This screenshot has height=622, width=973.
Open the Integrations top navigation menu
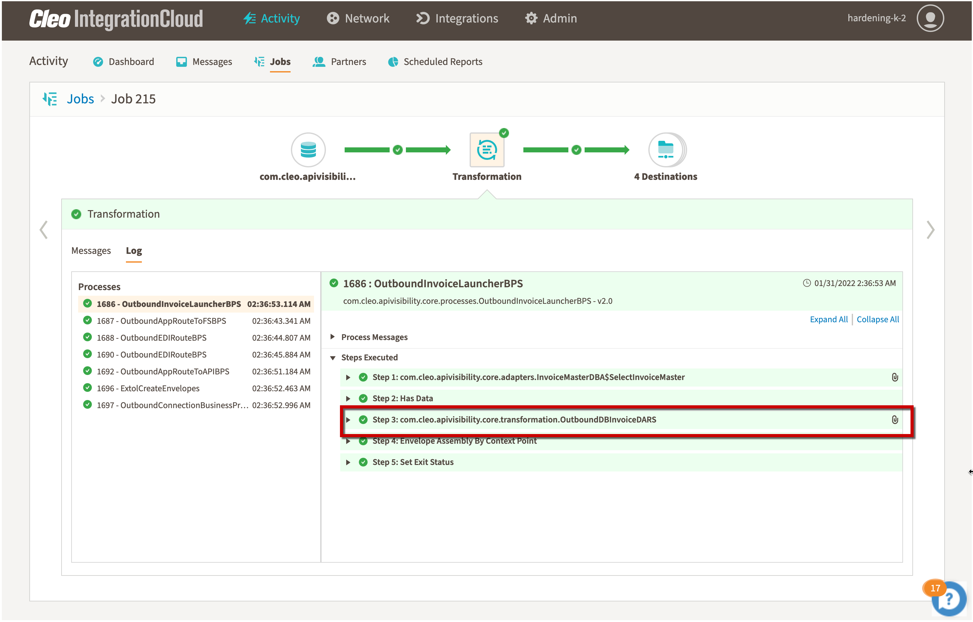(457, 18)
